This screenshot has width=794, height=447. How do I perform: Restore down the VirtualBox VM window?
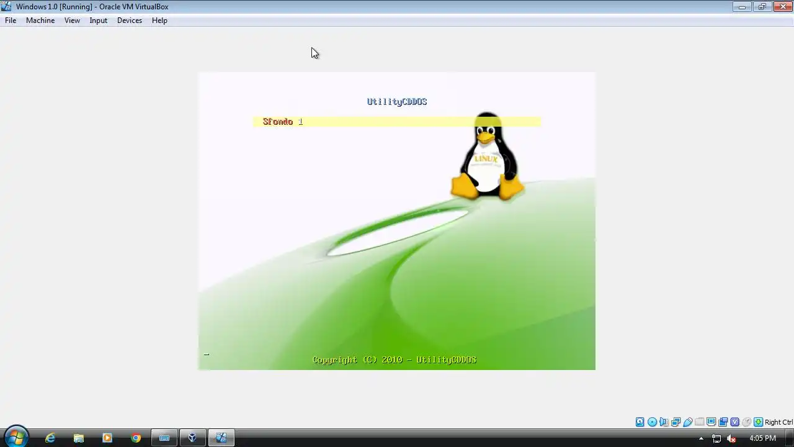762,7
